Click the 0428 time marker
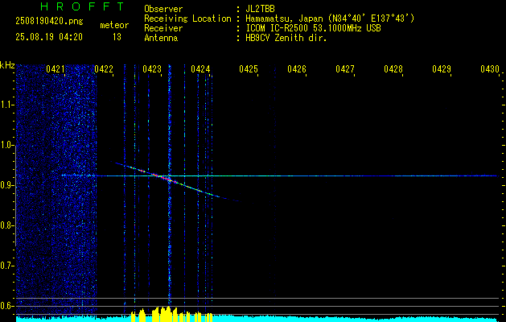Screen dimensions: 506x322 pyautogui.click(x=393, y=69)
